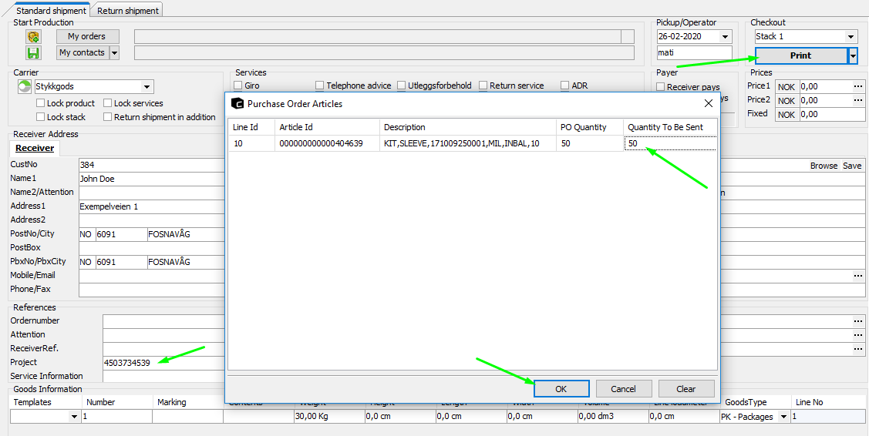
Task: Check the Telephone advice service
Action: click(320, 86)
